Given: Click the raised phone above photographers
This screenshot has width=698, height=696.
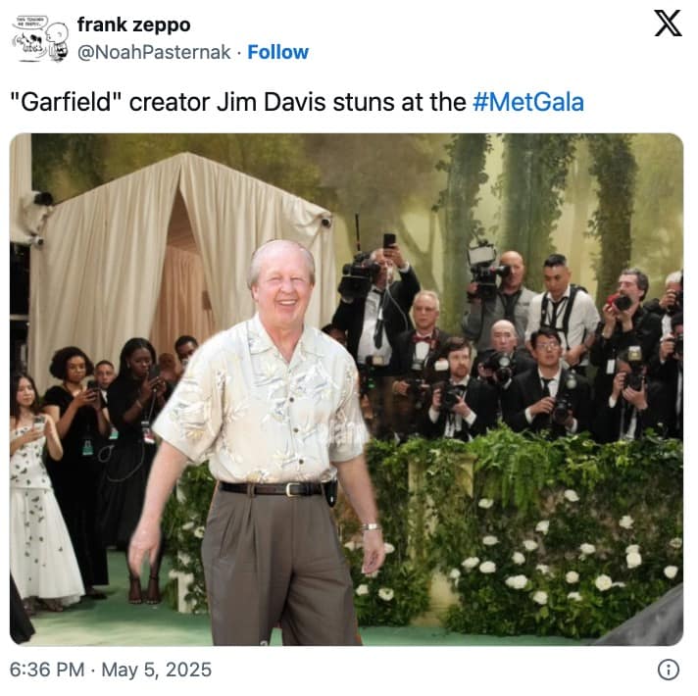Looking at the screenshot, I should coord(389,240).
